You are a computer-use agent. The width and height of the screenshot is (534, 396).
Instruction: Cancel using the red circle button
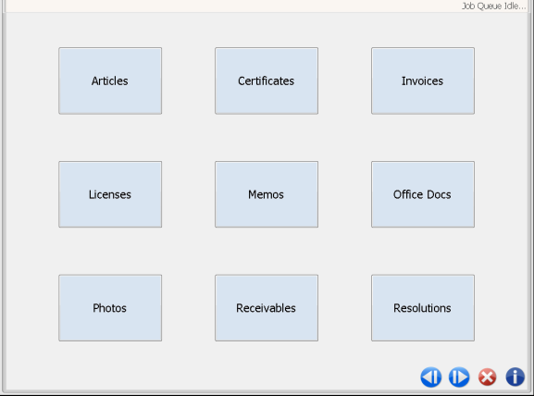[x=488, y=377]
